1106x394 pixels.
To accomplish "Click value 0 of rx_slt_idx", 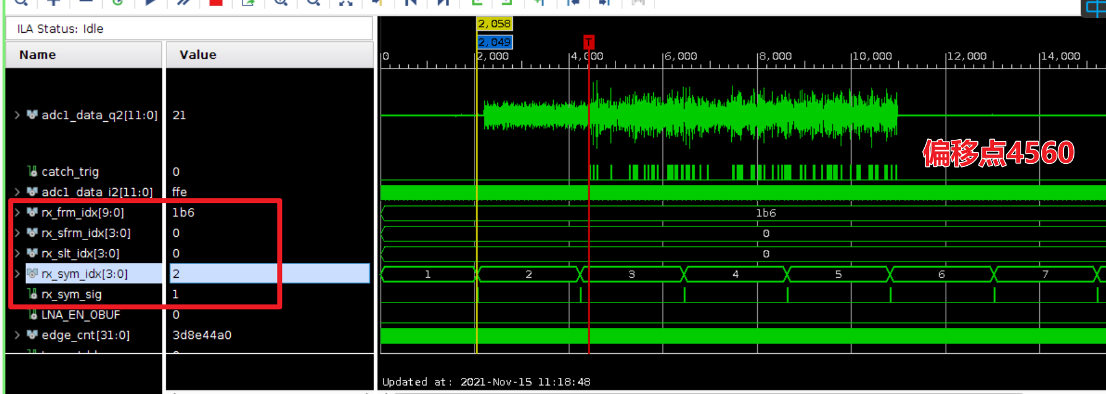I will 176,253.
